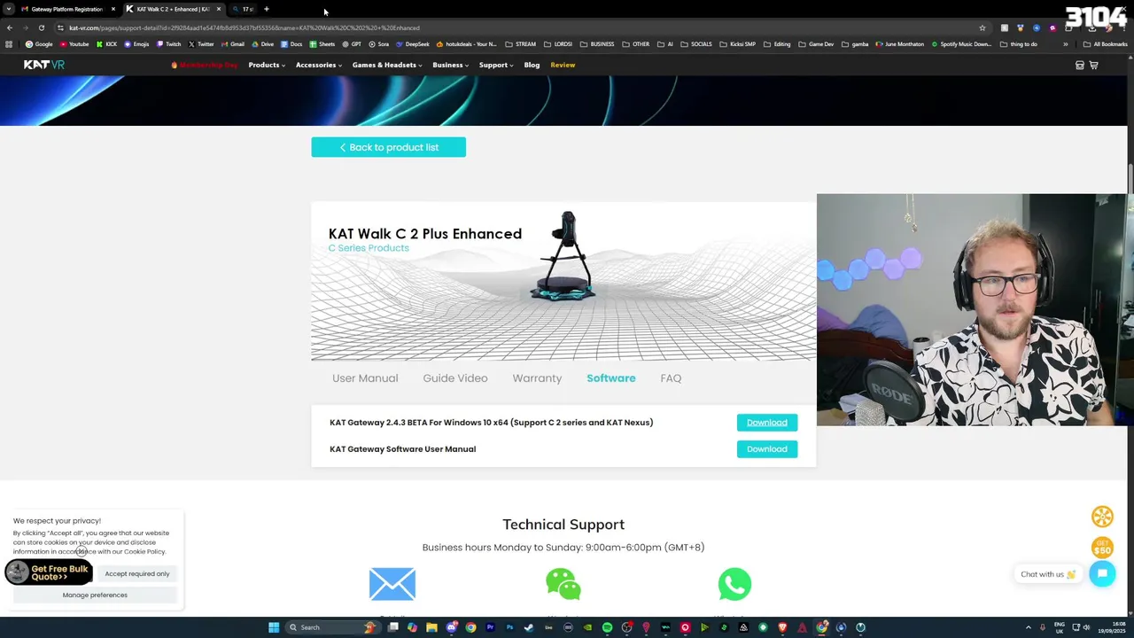Open the Gmail bookmark
The height and width of the screenshot is (638, 1134).
click(x=233, y=44)
